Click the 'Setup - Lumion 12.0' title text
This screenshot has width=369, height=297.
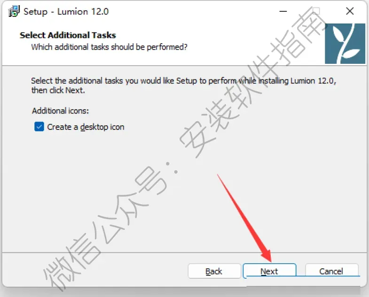pyautogui.click(x=66, y=12)
